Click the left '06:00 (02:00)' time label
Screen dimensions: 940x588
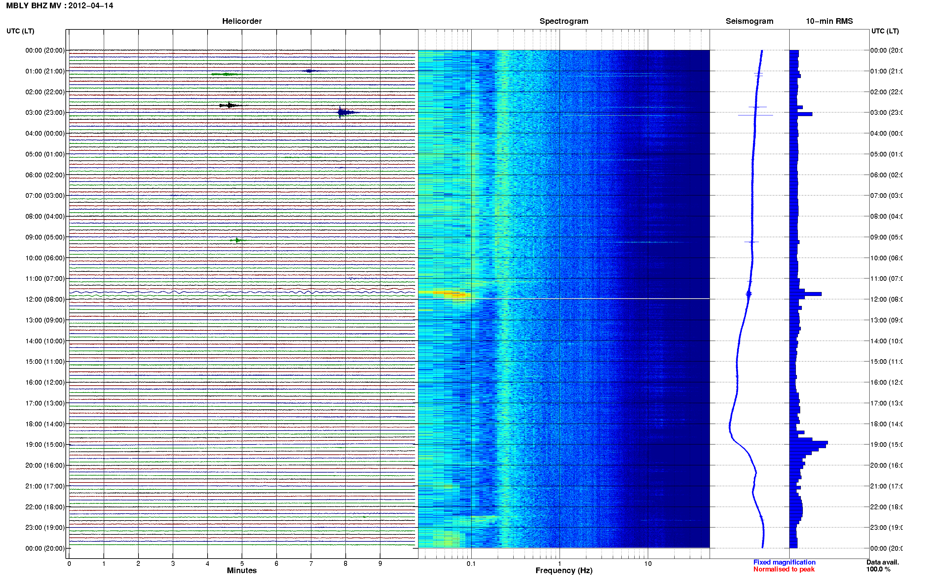tap(45, 175)
